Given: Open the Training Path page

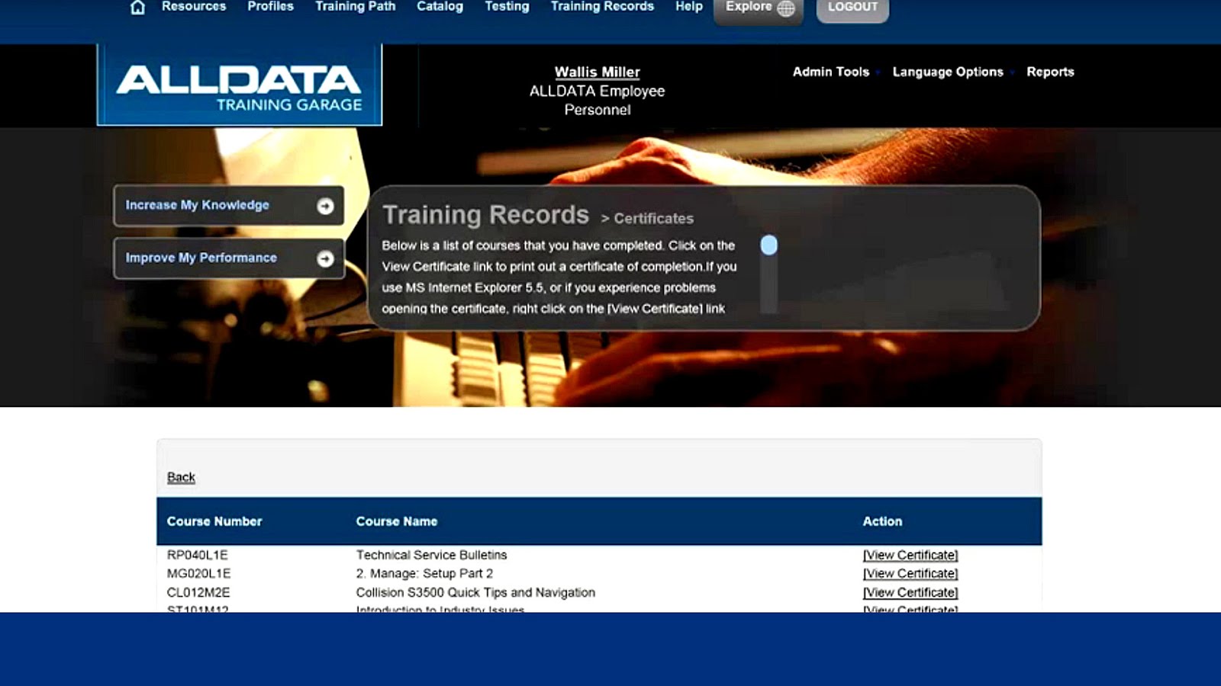Looking at the screenshot, I should tap(355, 6).
